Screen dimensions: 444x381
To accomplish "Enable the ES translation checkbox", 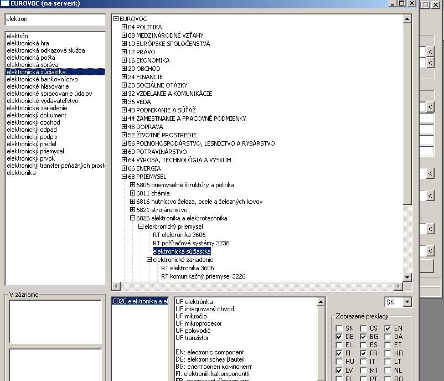I will pos(363,345).
